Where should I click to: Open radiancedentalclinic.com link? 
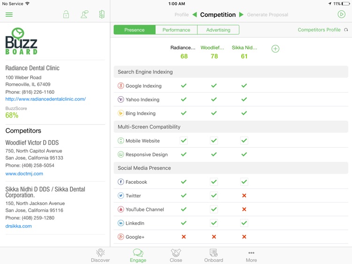pos(46,99)
